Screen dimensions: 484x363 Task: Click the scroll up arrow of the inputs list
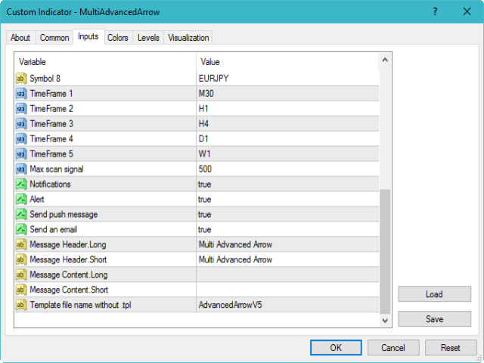pyautogui.click(x=385, y=60)
